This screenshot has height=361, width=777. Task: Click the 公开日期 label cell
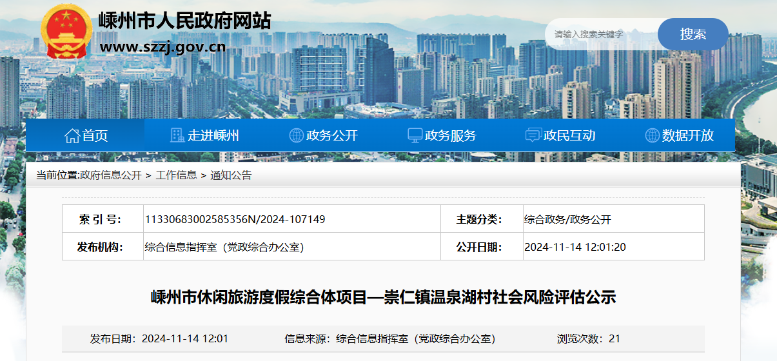coord(482,247)
